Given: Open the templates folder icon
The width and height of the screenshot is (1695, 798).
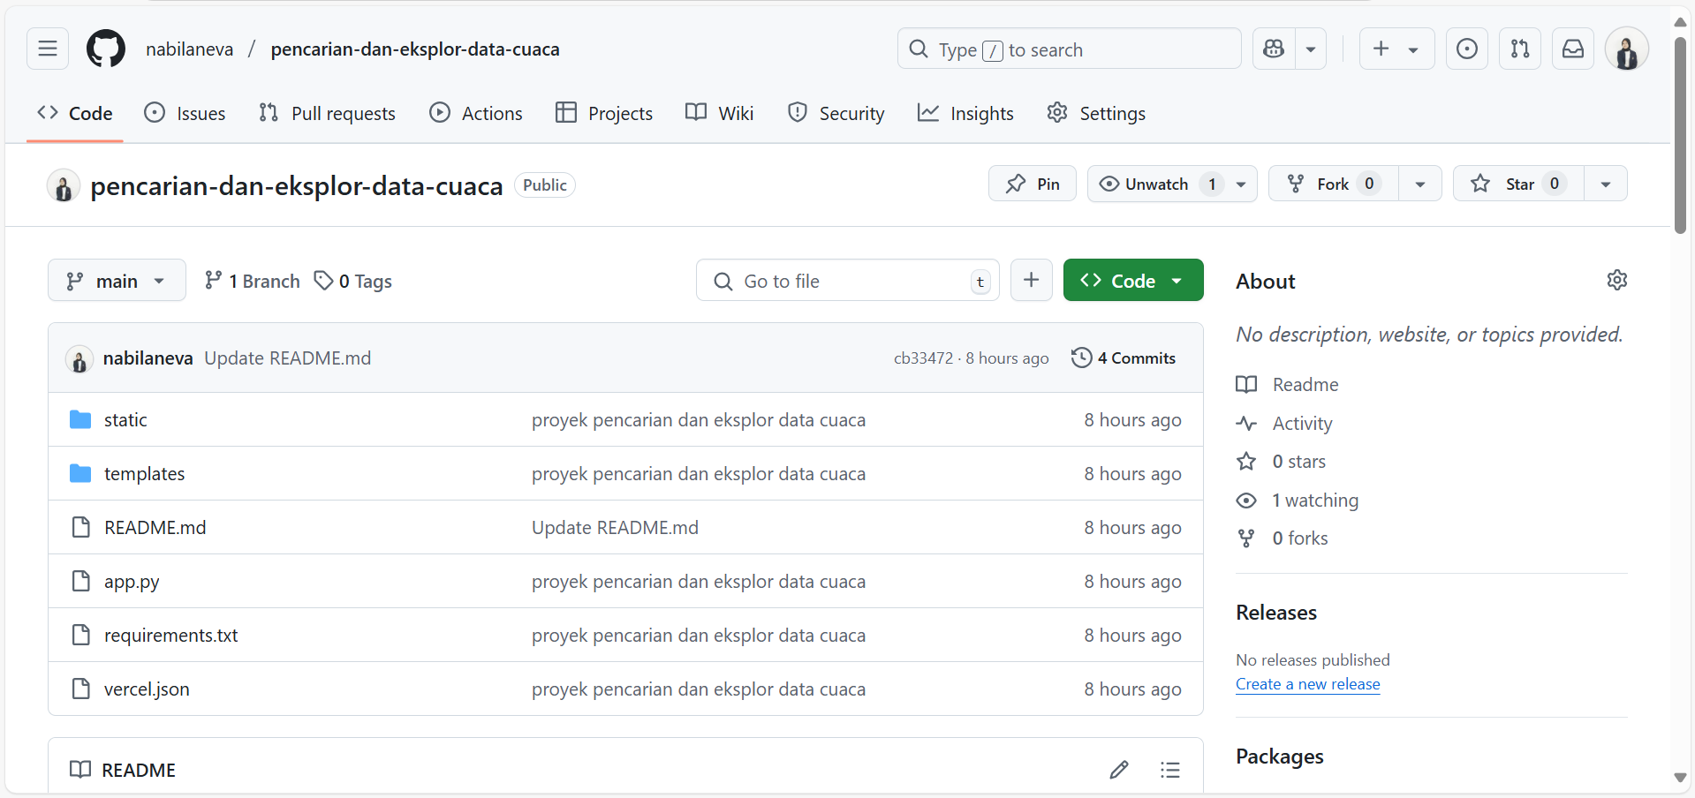Looking at the screenshot, I should click(x=80, y=473).
